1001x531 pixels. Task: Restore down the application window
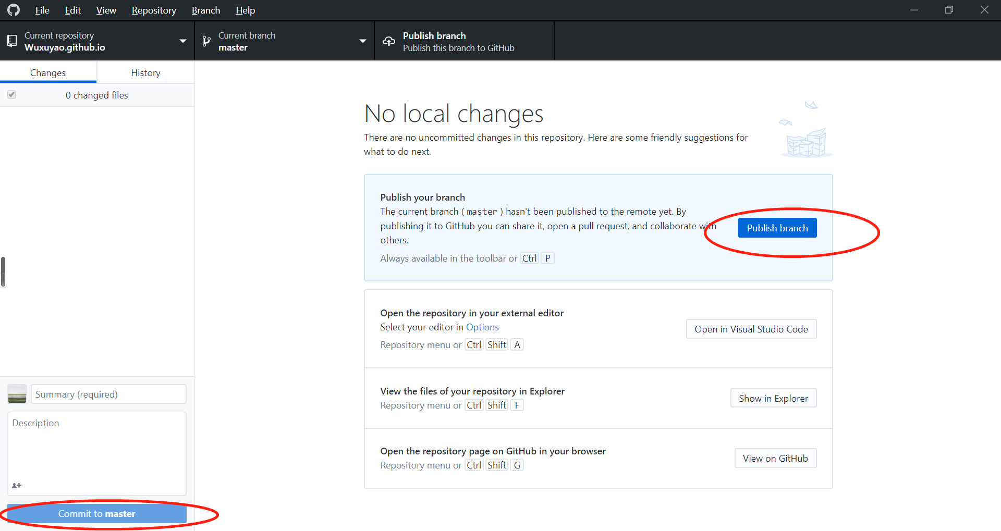click(x=949, y=10)
